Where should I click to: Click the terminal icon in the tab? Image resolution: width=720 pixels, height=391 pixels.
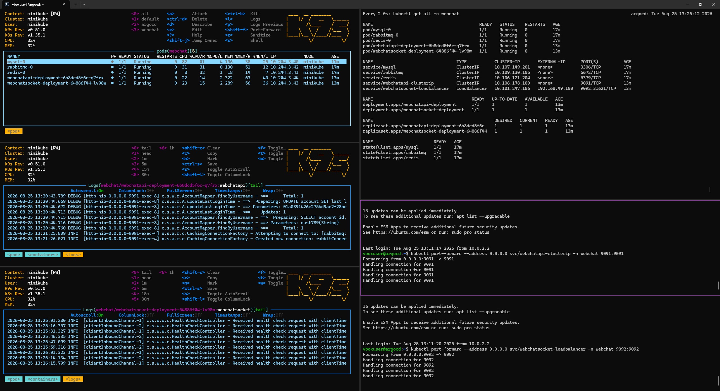7,4
